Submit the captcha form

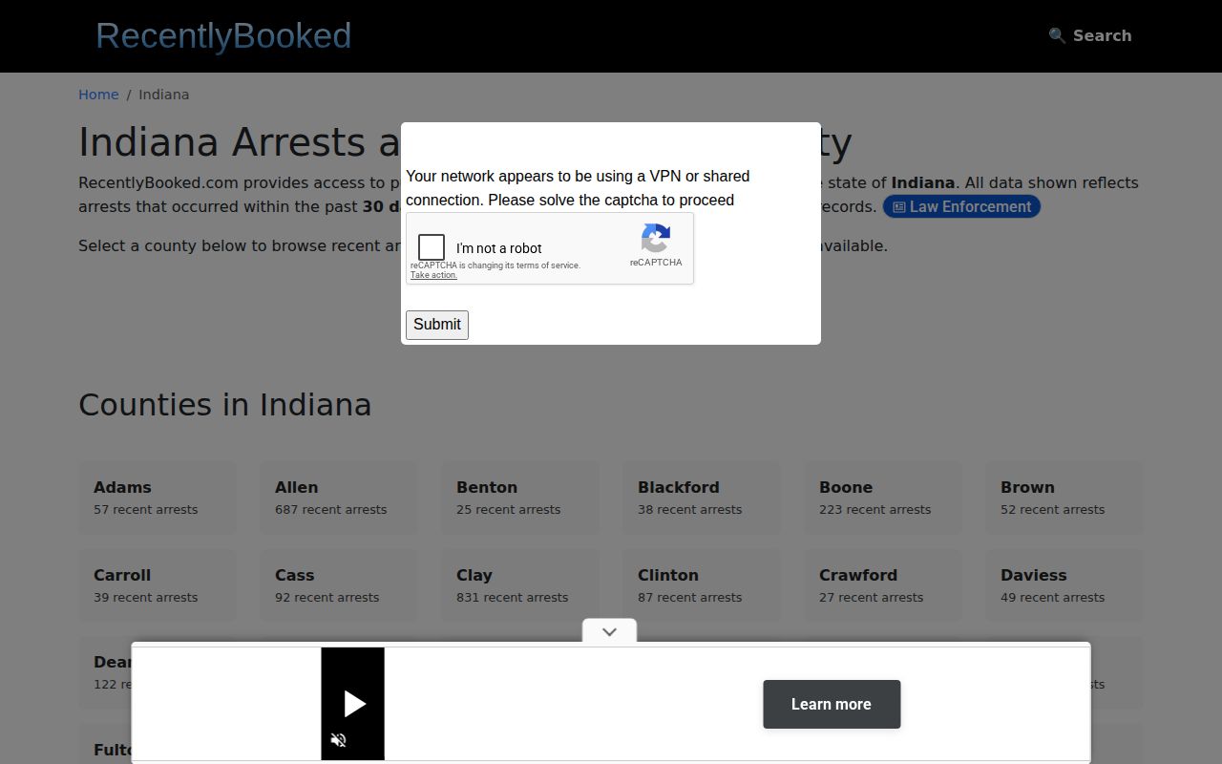click(x=437, y=325)
